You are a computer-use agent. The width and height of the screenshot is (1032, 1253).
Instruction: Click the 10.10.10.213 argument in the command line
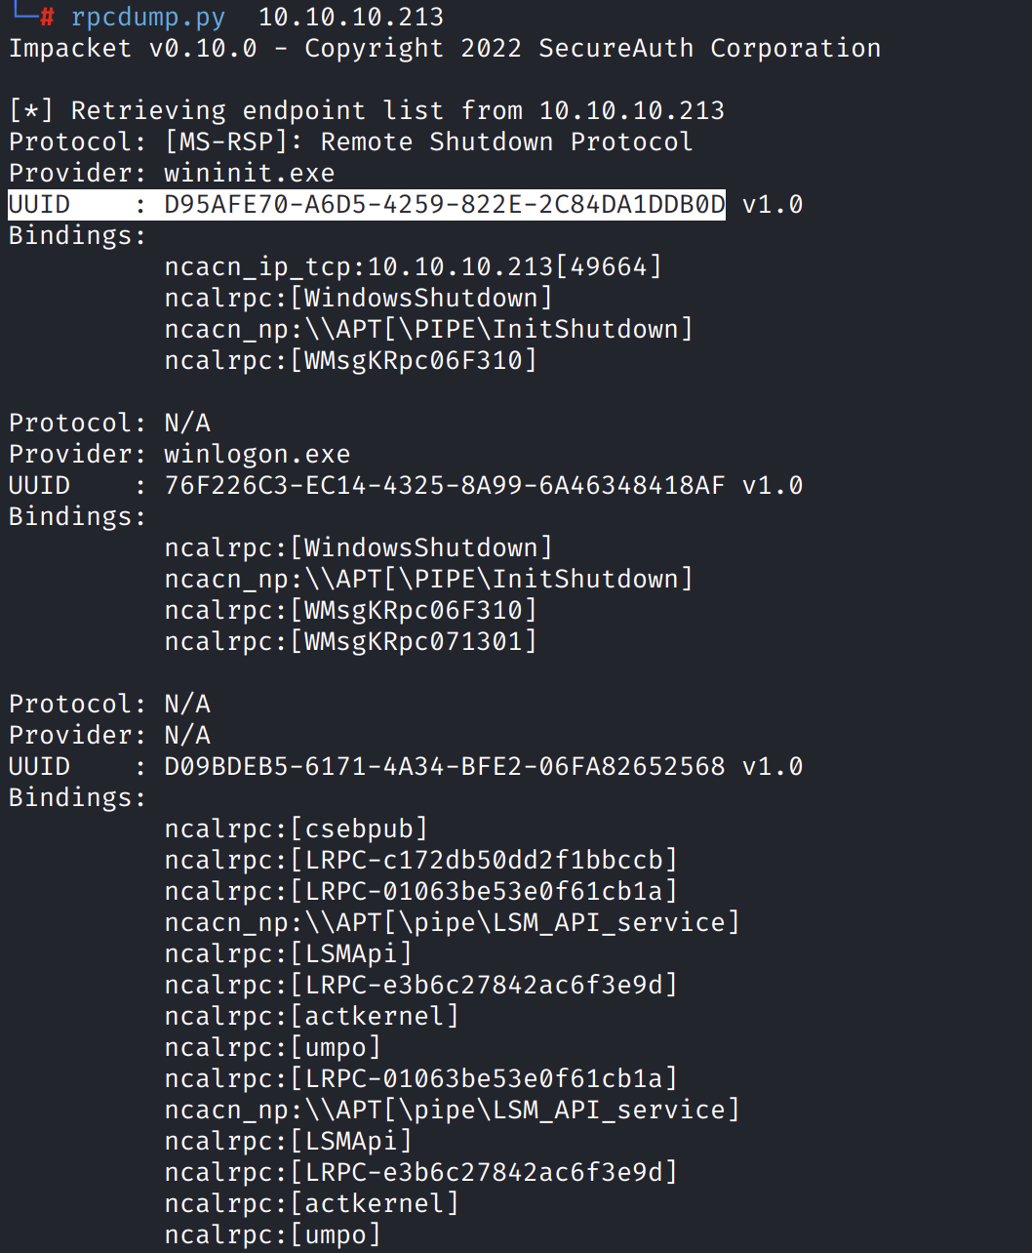pyautogui.click(x=350, y=18)
